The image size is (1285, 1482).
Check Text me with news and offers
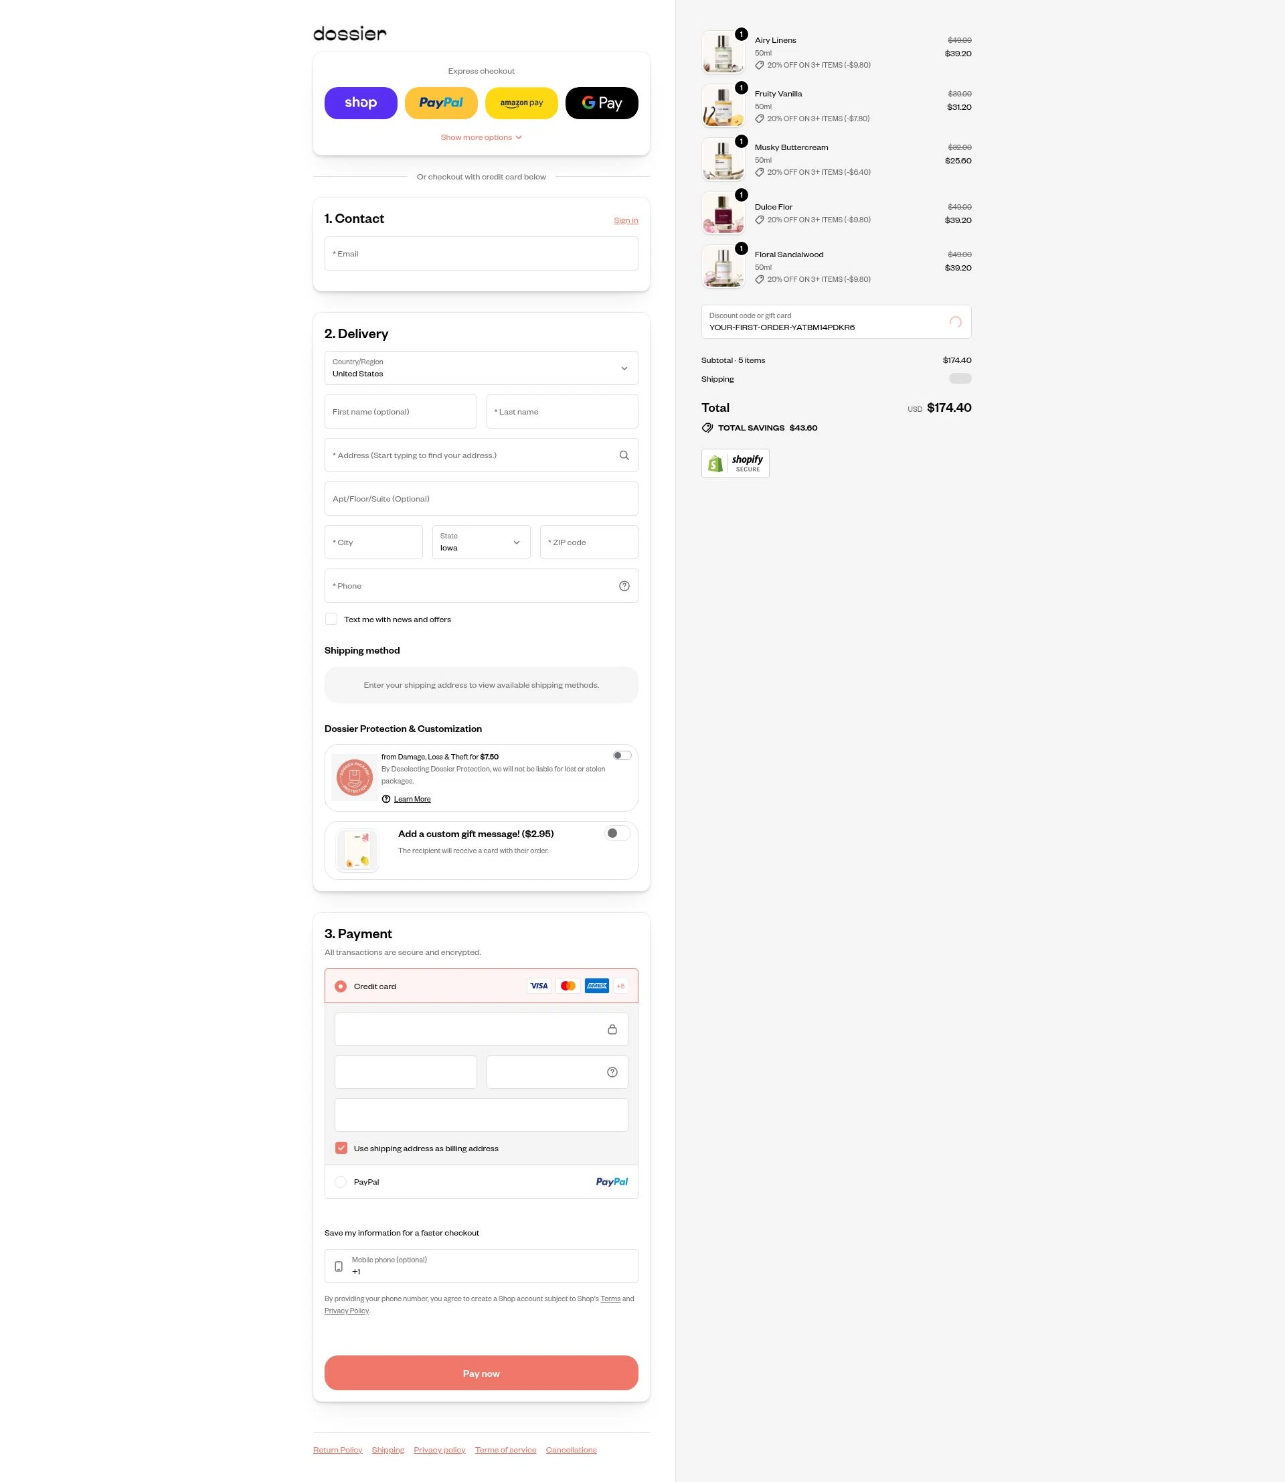coord(331,619)
